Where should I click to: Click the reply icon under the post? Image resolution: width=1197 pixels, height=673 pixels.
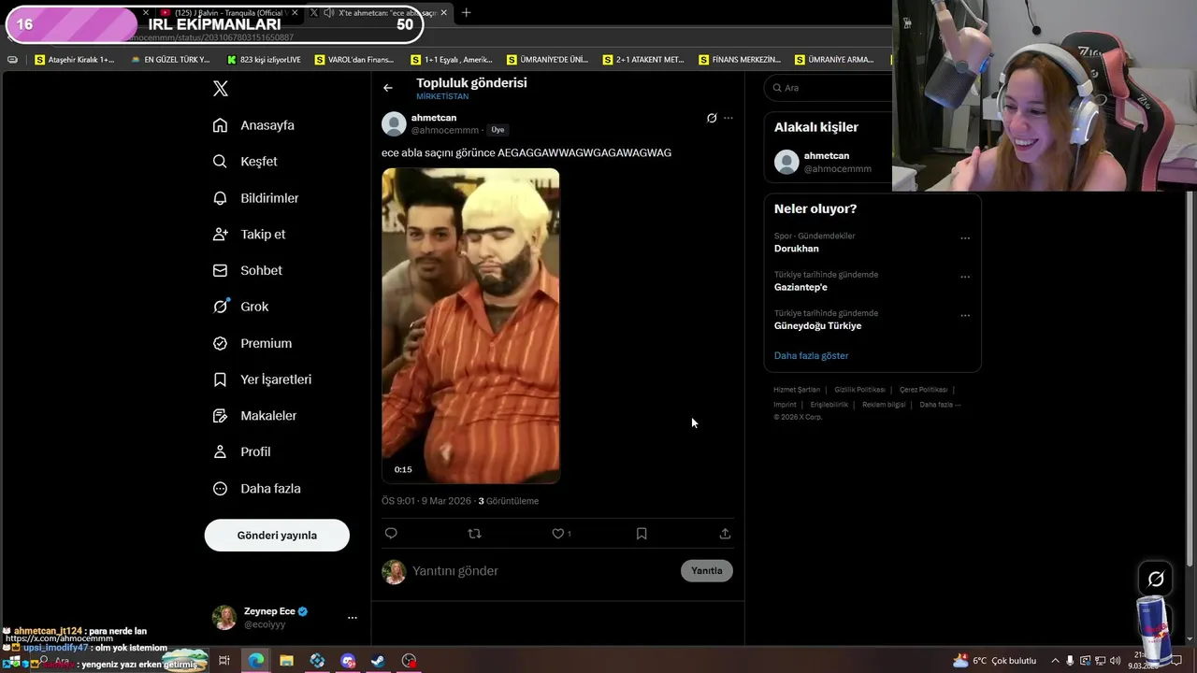pos(391,534)
